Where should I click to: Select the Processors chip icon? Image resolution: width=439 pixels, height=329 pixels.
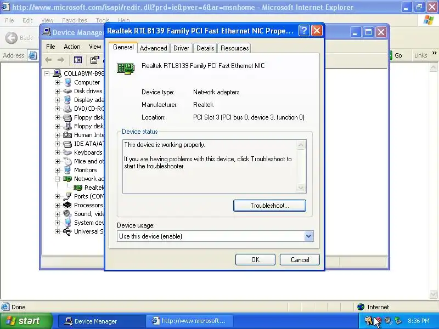(67, 205)
